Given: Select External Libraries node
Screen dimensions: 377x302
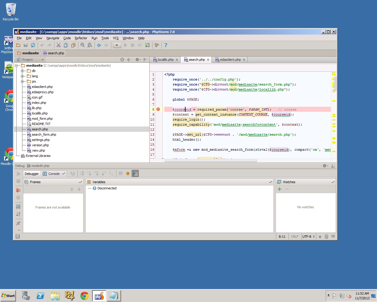Looking at the screenshot, I should click(x=38, y=156).
